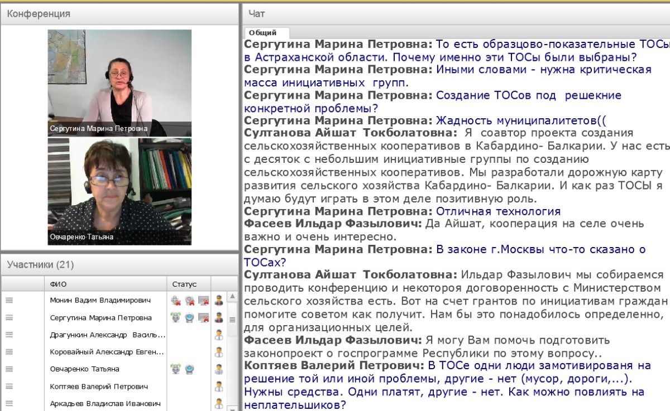
Task: Select participant name Овчаренко Татьяна in list
Action: (x=84, y=369)
